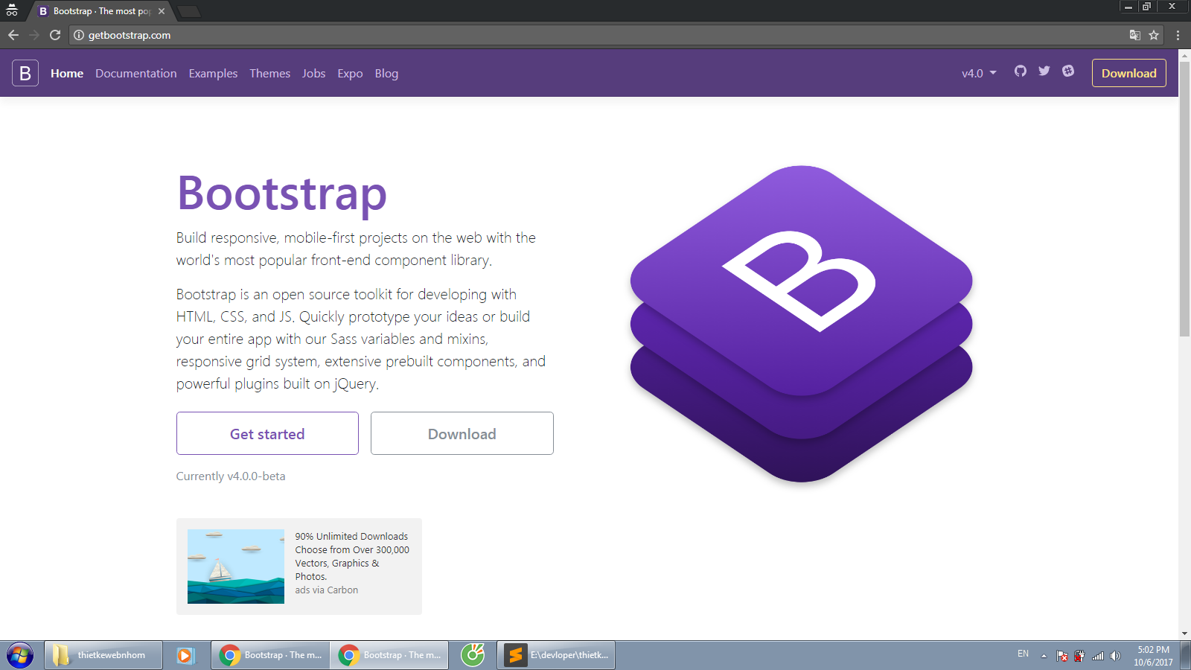Screen dimensions: 1191x670
Task: Open Jobs in navbar
Action: coord(313,73)
